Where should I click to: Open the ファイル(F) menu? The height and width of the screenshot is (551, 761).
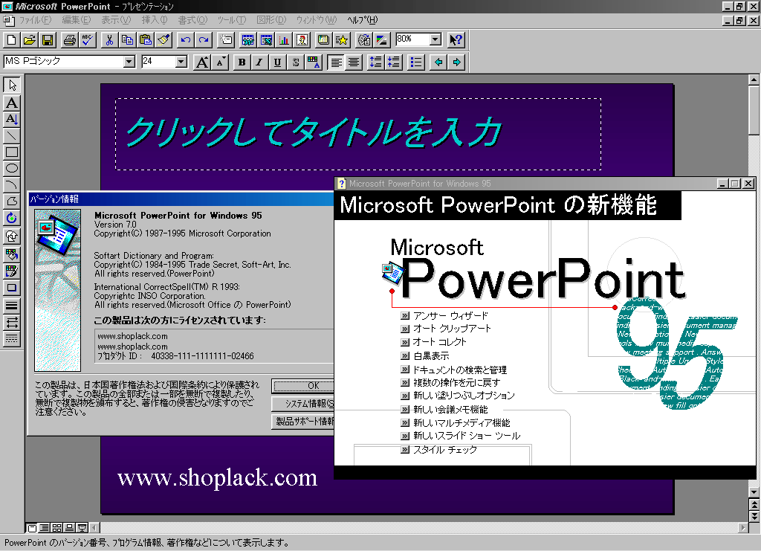pyautogui.click(x=35, y=20)
